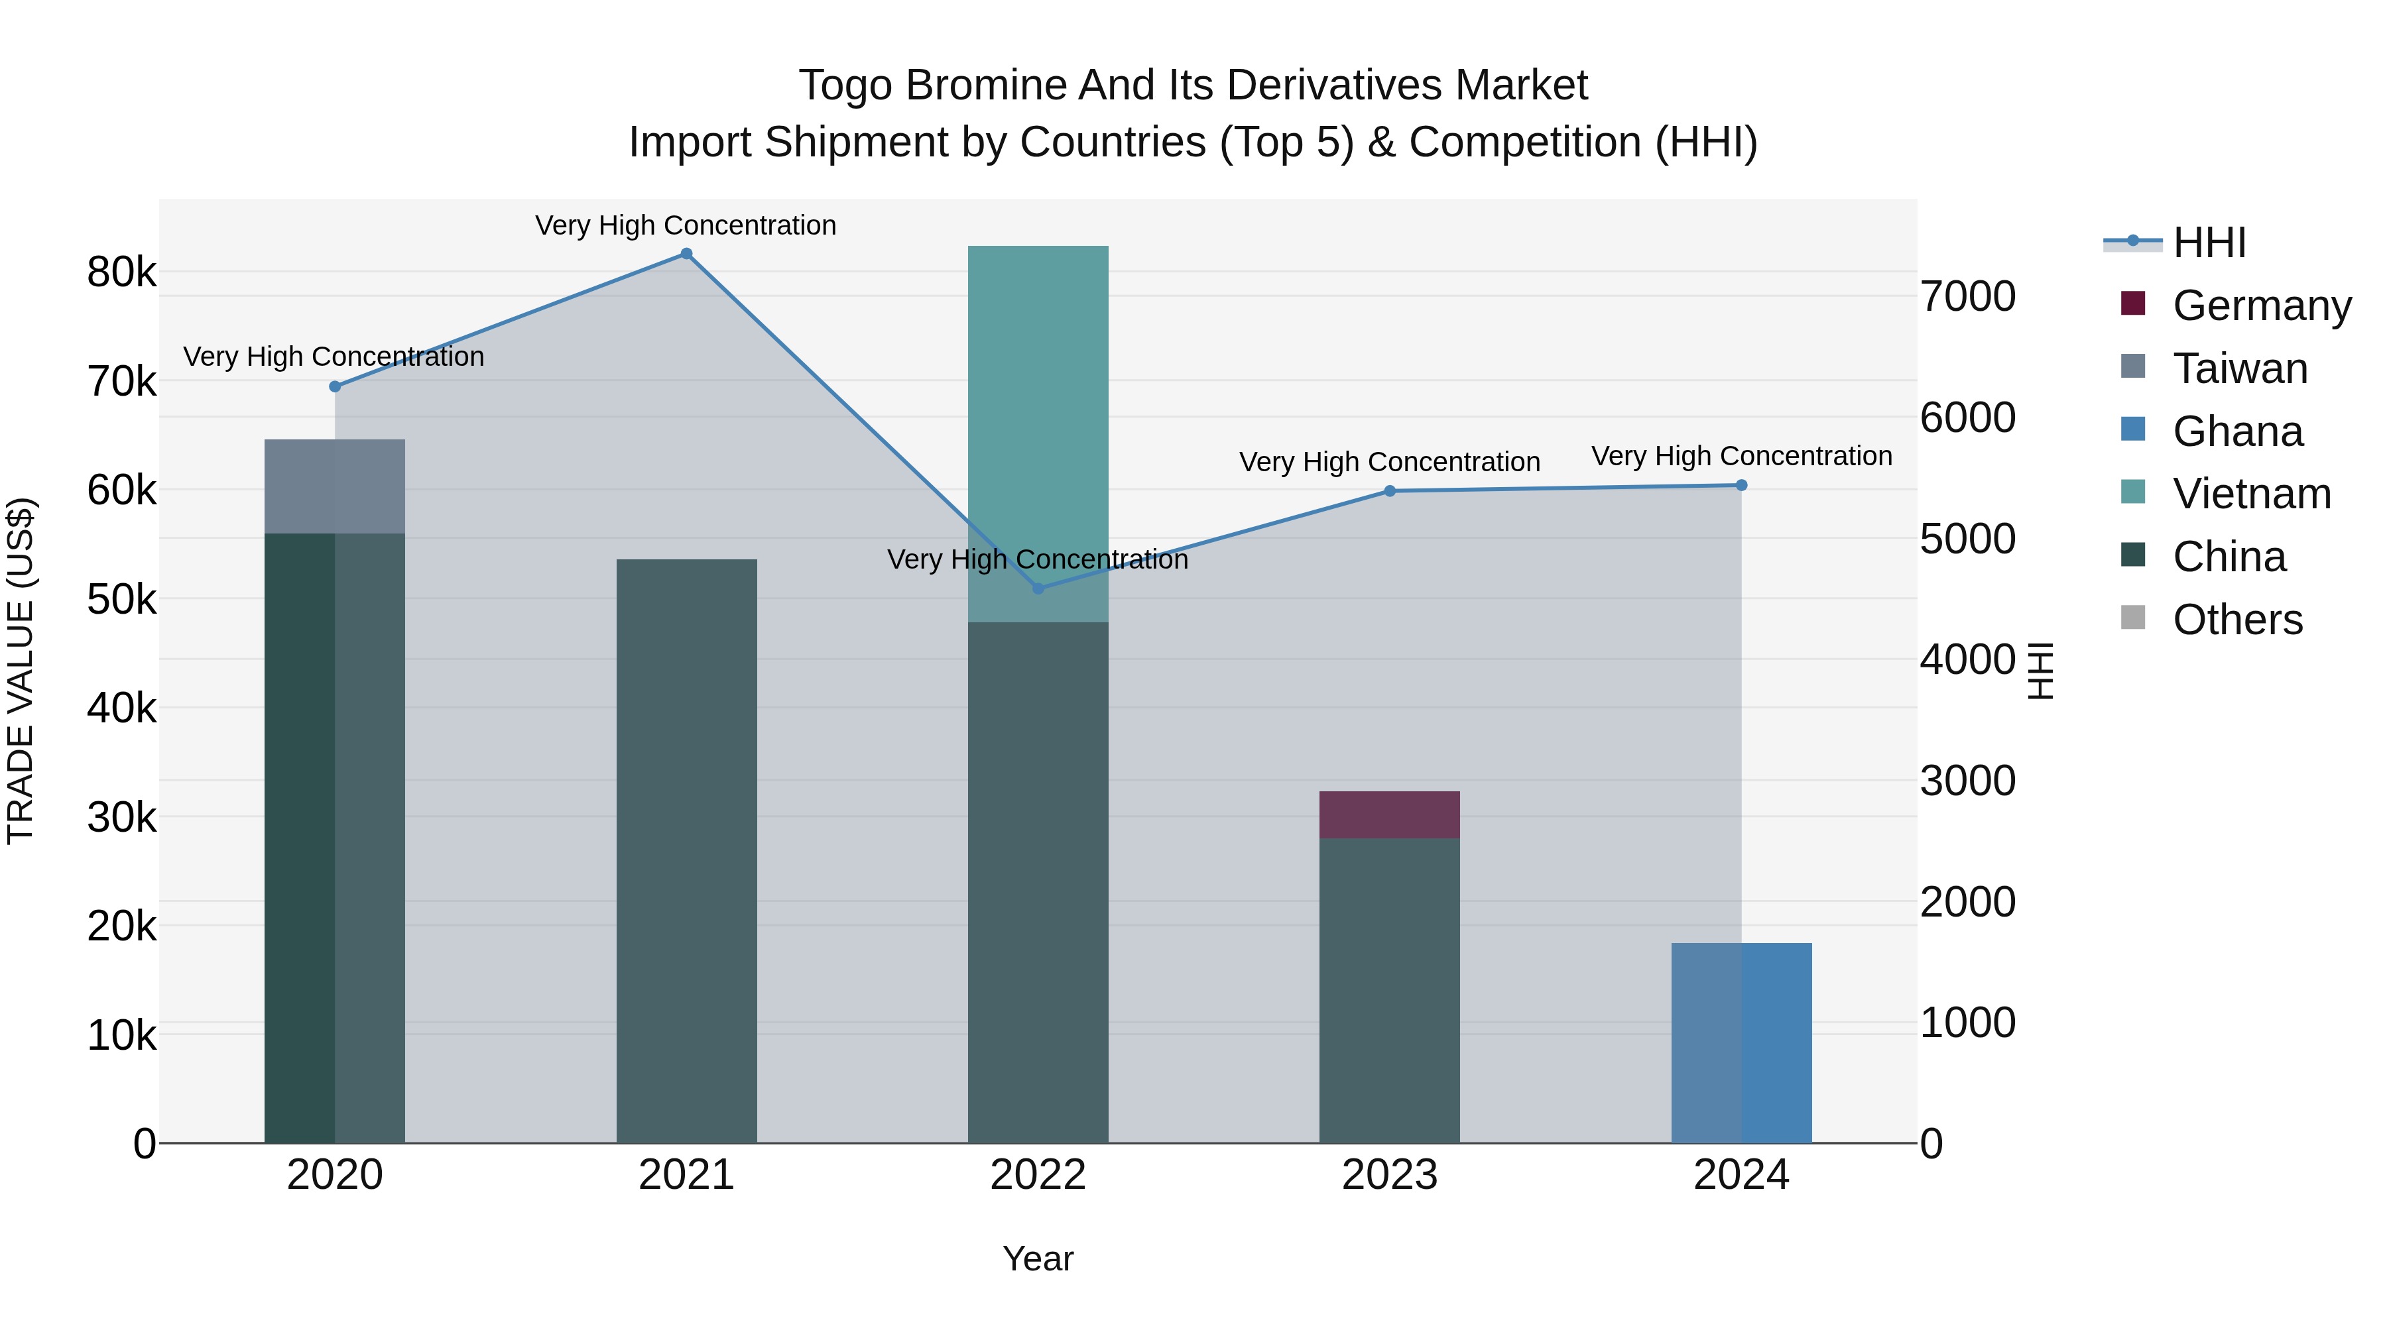Select the 2024 HHI data point
The width and height of the screenshot is (2387, 1342).
point(1741,485)
